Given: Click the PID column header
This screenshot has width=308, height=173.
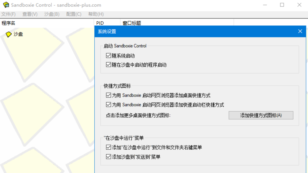Looking at the screenshot, I should click(107, 23).
